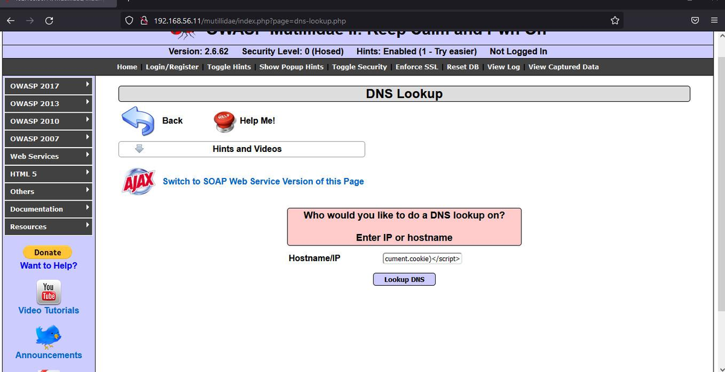The width and height of the screenshot is (725, 372).
Task: Click the browser address bar URL
Action: pyautogui.click(x=250, y=20)
